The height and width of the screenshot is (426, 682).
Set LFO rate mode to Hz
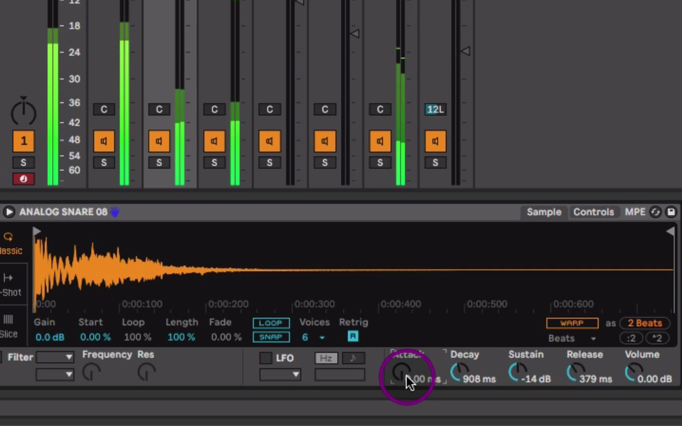(326, 358)
